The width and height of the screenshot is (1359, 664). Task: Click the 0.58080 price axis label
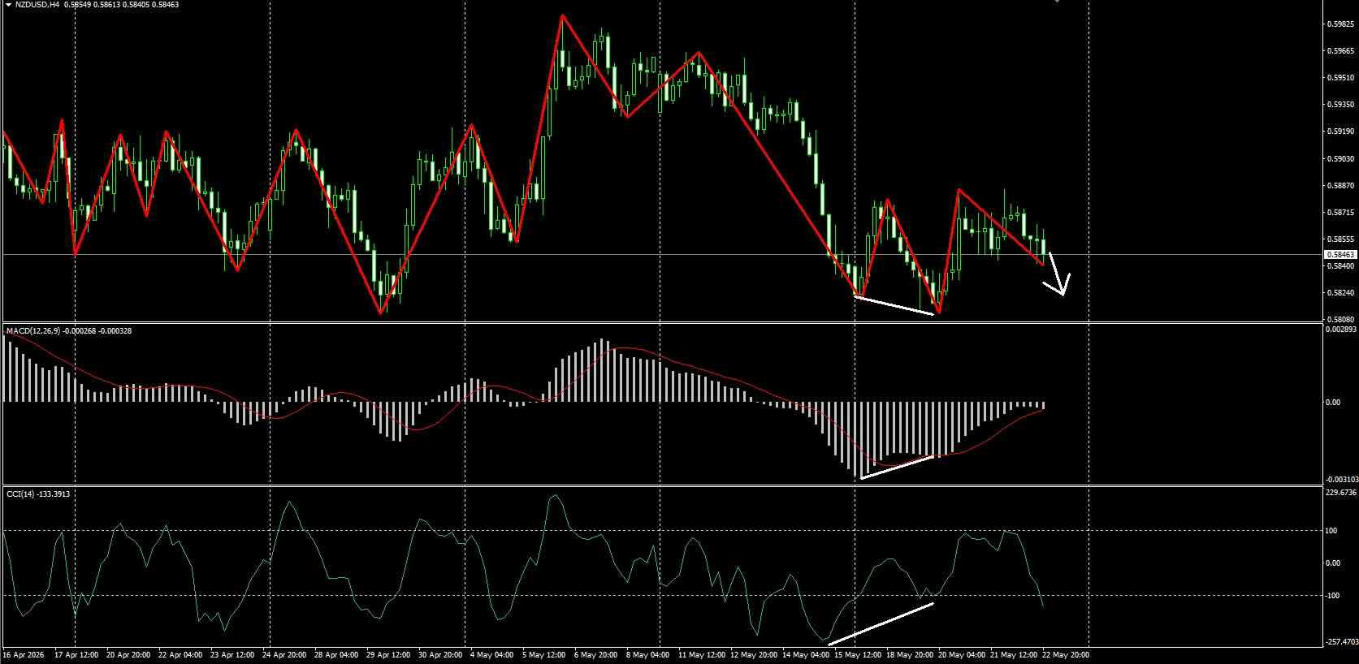1340,320
